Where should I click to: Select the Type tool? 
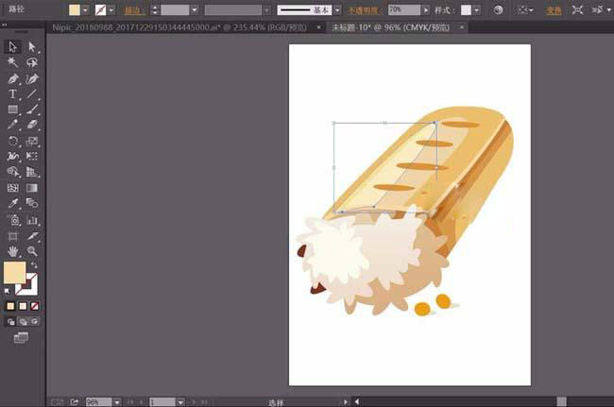(x=12, y=93)
